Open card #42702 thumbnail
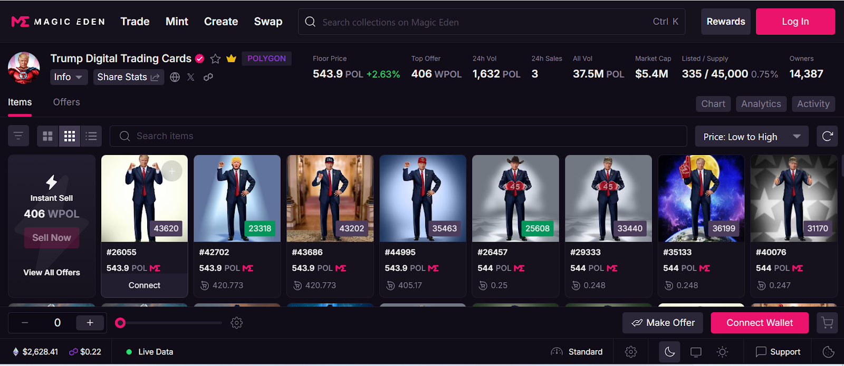The image size is (844, 366). [x=237, y=198]
